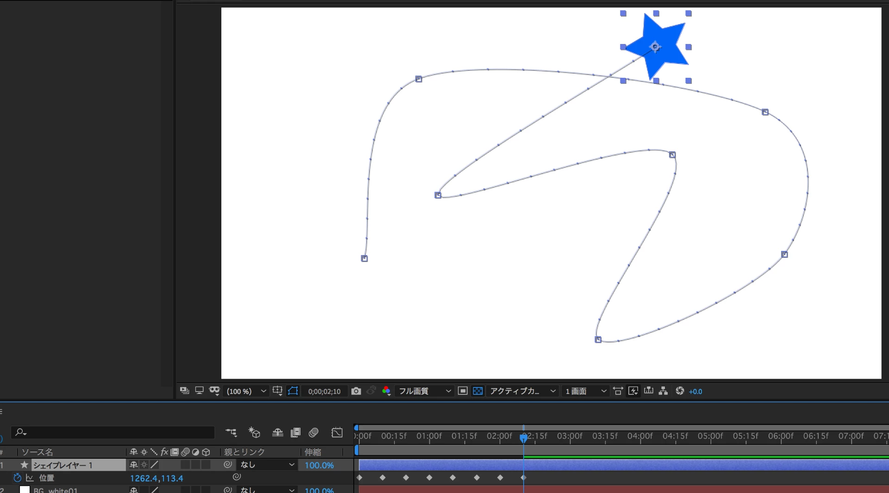Click the Timeline button in viewer bar
Image resolution: width=889 pixels, height=493 pixels.
tap(649, 391)
